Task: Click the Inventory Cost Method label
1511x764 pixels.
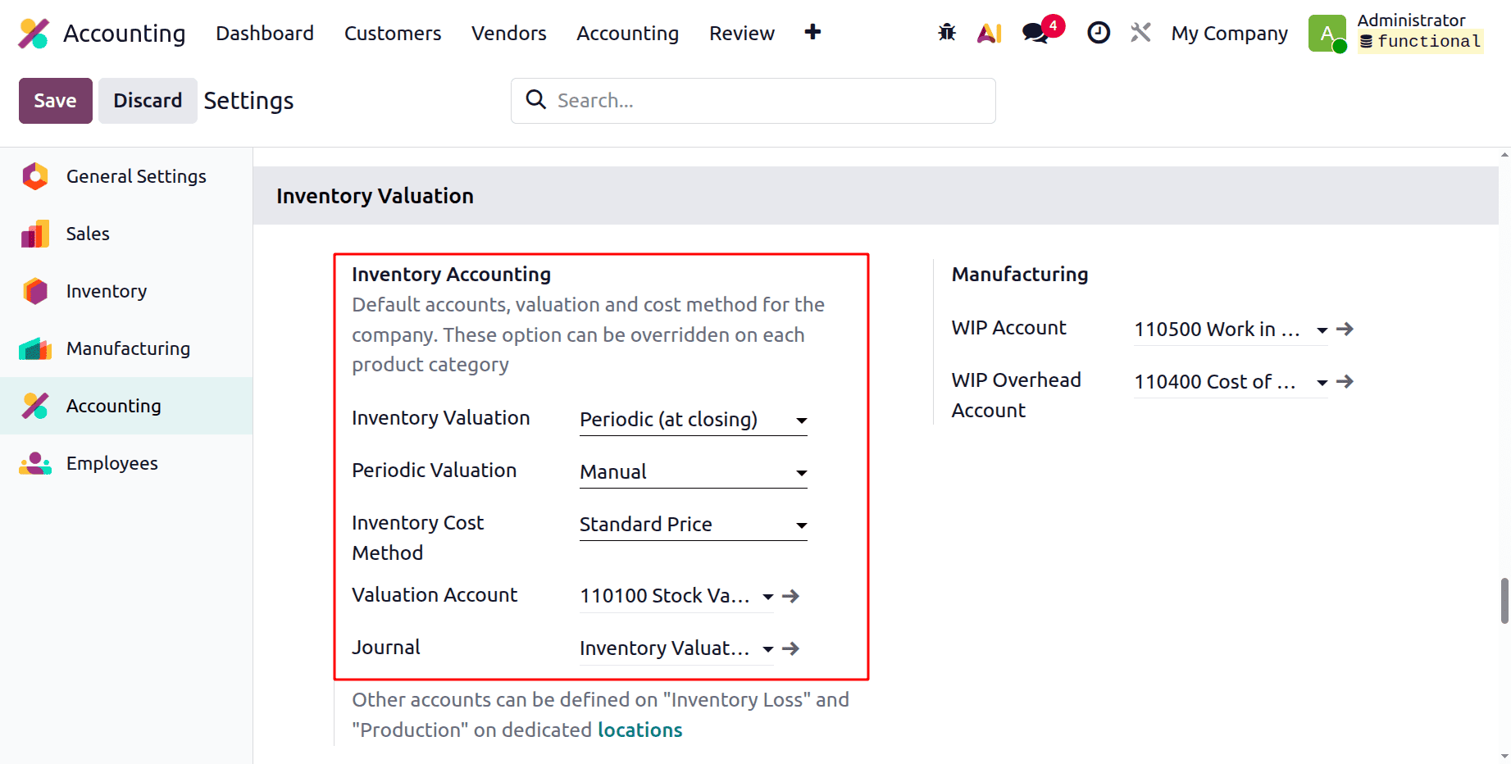Action: point(418,538)
